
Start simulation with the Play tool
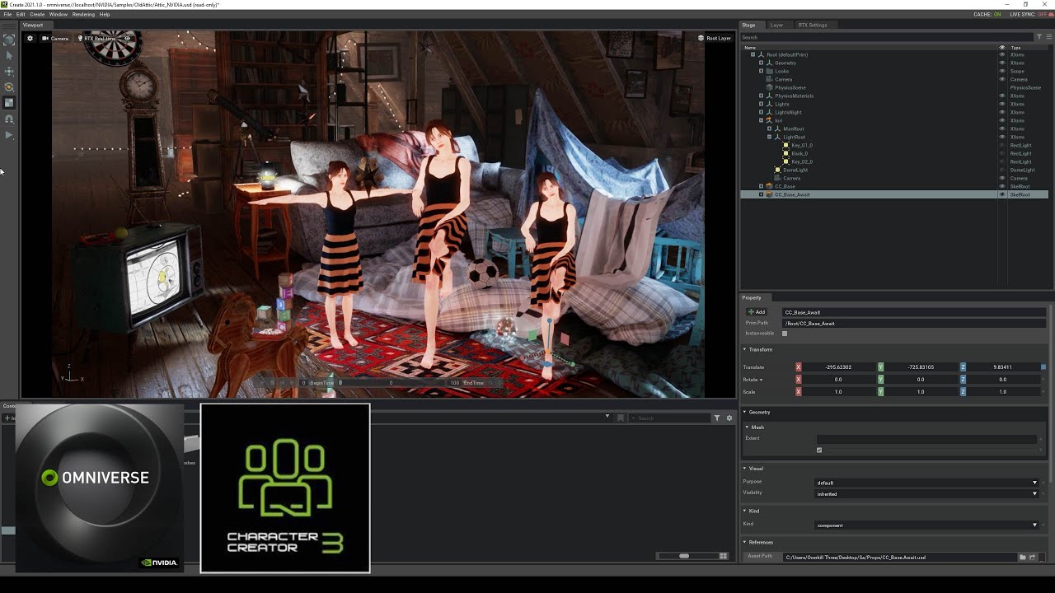(9, 134)
